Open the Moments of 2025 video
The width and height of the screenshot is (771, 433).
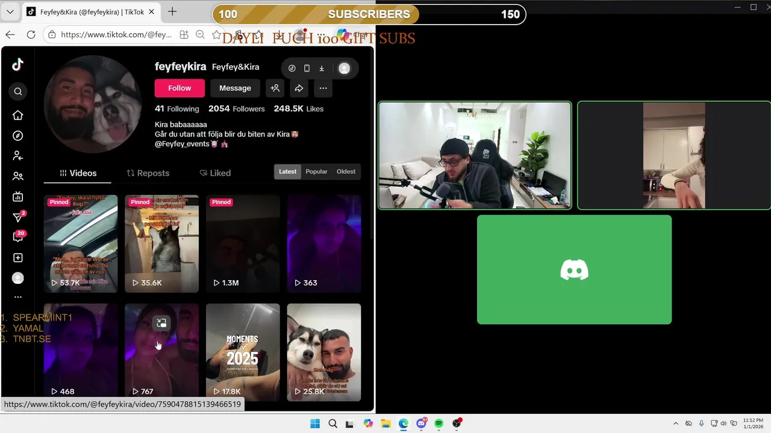coord(243,352)
